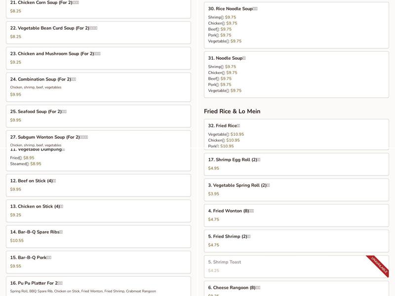395x296 pixels.
Task: Choose Vegetable Spring Roll (2) card
Action: click(x=296, y=190)
